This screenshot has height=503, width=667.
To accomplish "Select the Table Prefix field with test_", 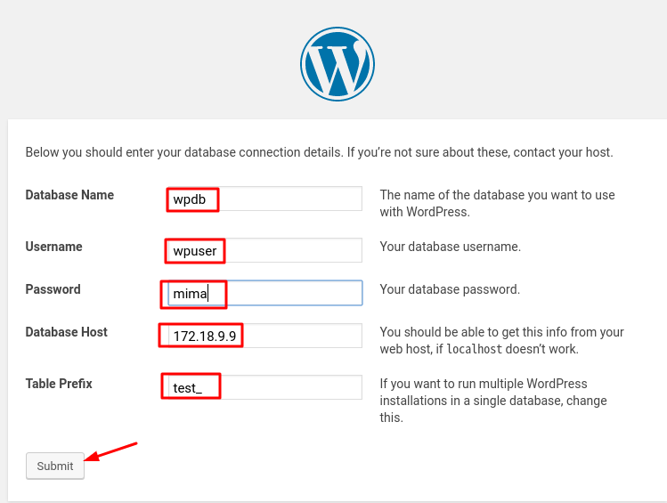I will pos(264,387).
